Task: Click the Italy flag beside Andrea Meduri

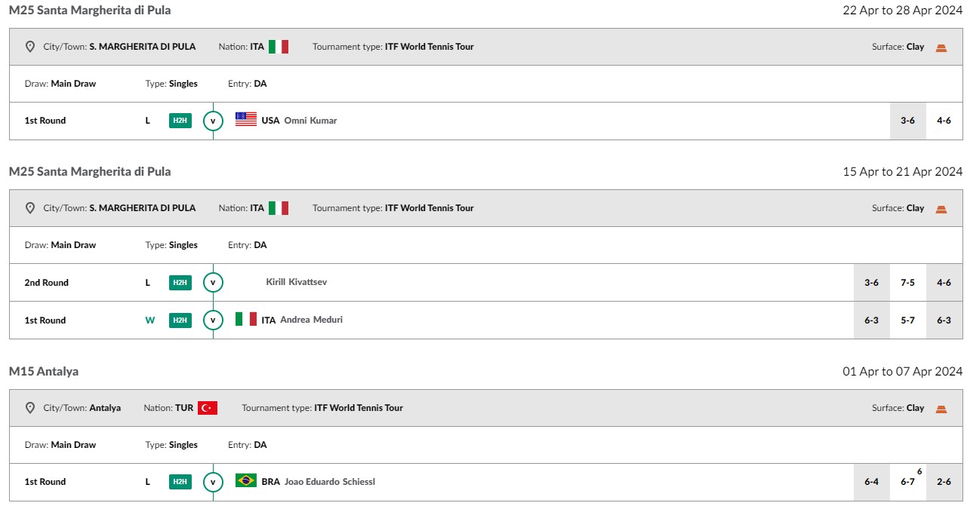Action: click(x=246, y=319)
